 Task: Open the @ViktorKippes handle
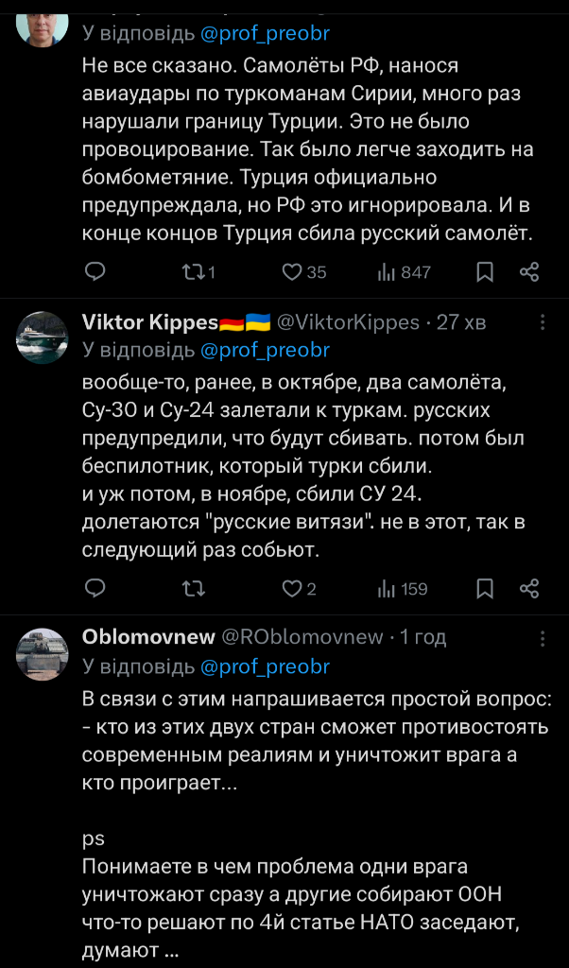pos(348,322)
